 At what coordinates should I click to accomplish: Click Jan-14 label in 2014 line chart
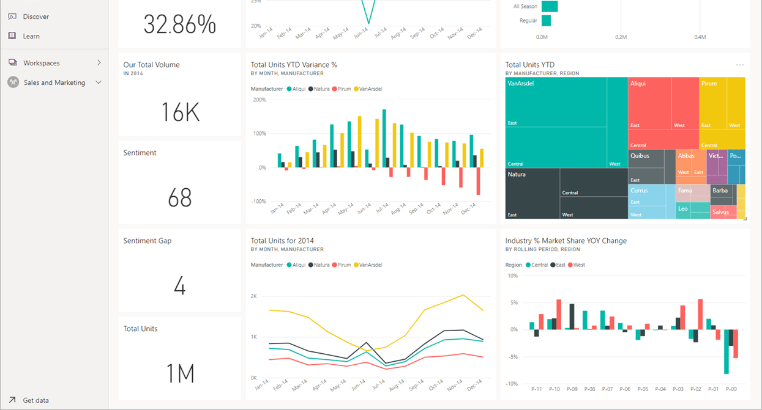[261, 384]
